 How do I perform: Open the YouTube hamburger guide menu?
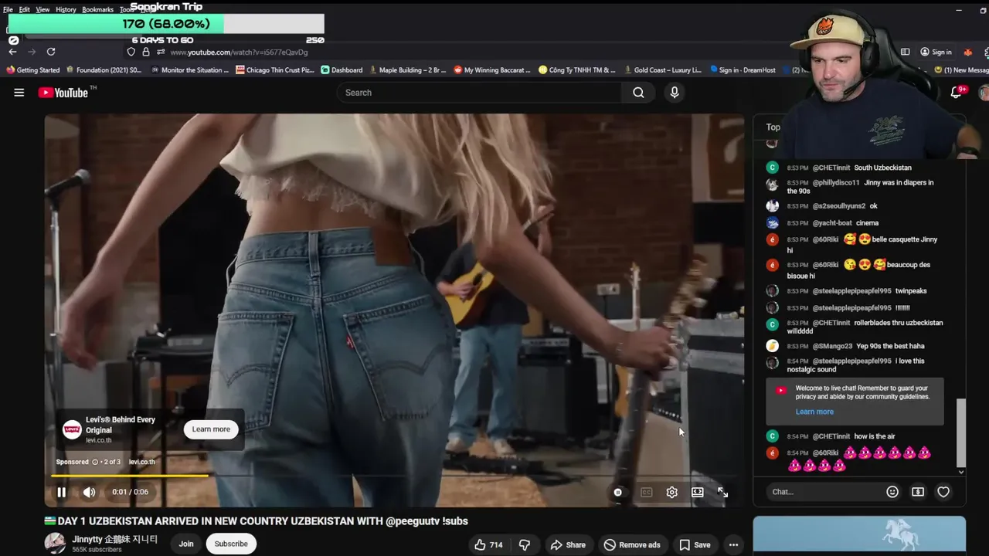(19, 93)
